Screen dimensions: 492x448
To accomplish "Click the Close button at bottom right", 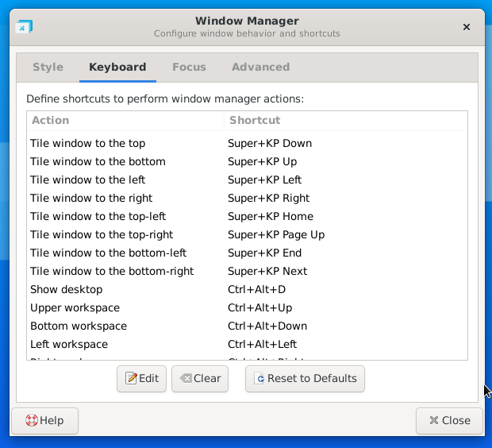I will pos(449,421).
